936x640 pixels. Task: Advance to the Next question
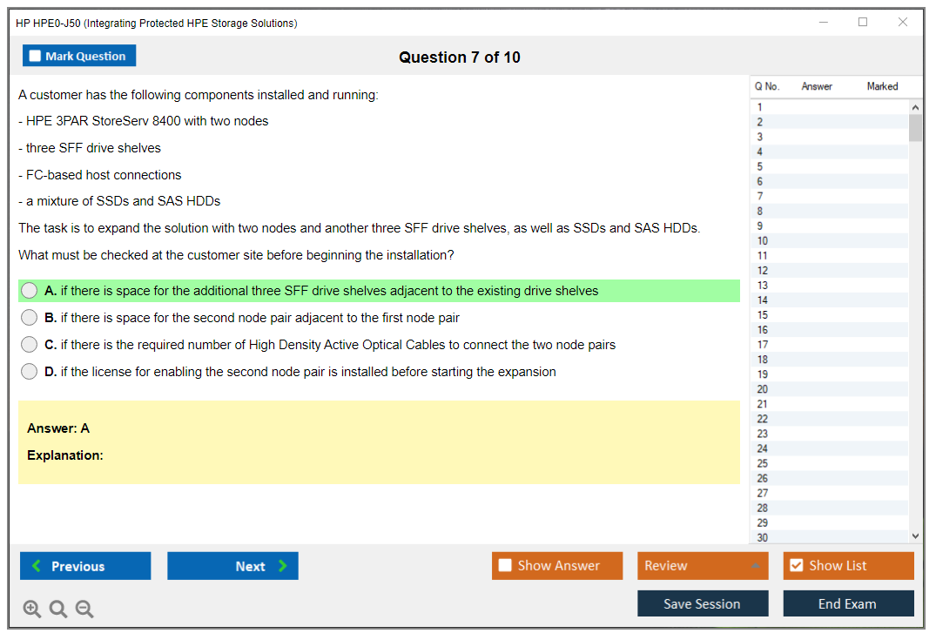232,566
